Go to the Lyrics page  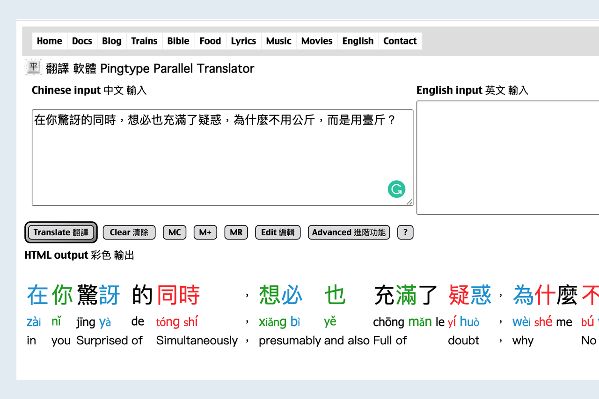(x=243, y=41)
